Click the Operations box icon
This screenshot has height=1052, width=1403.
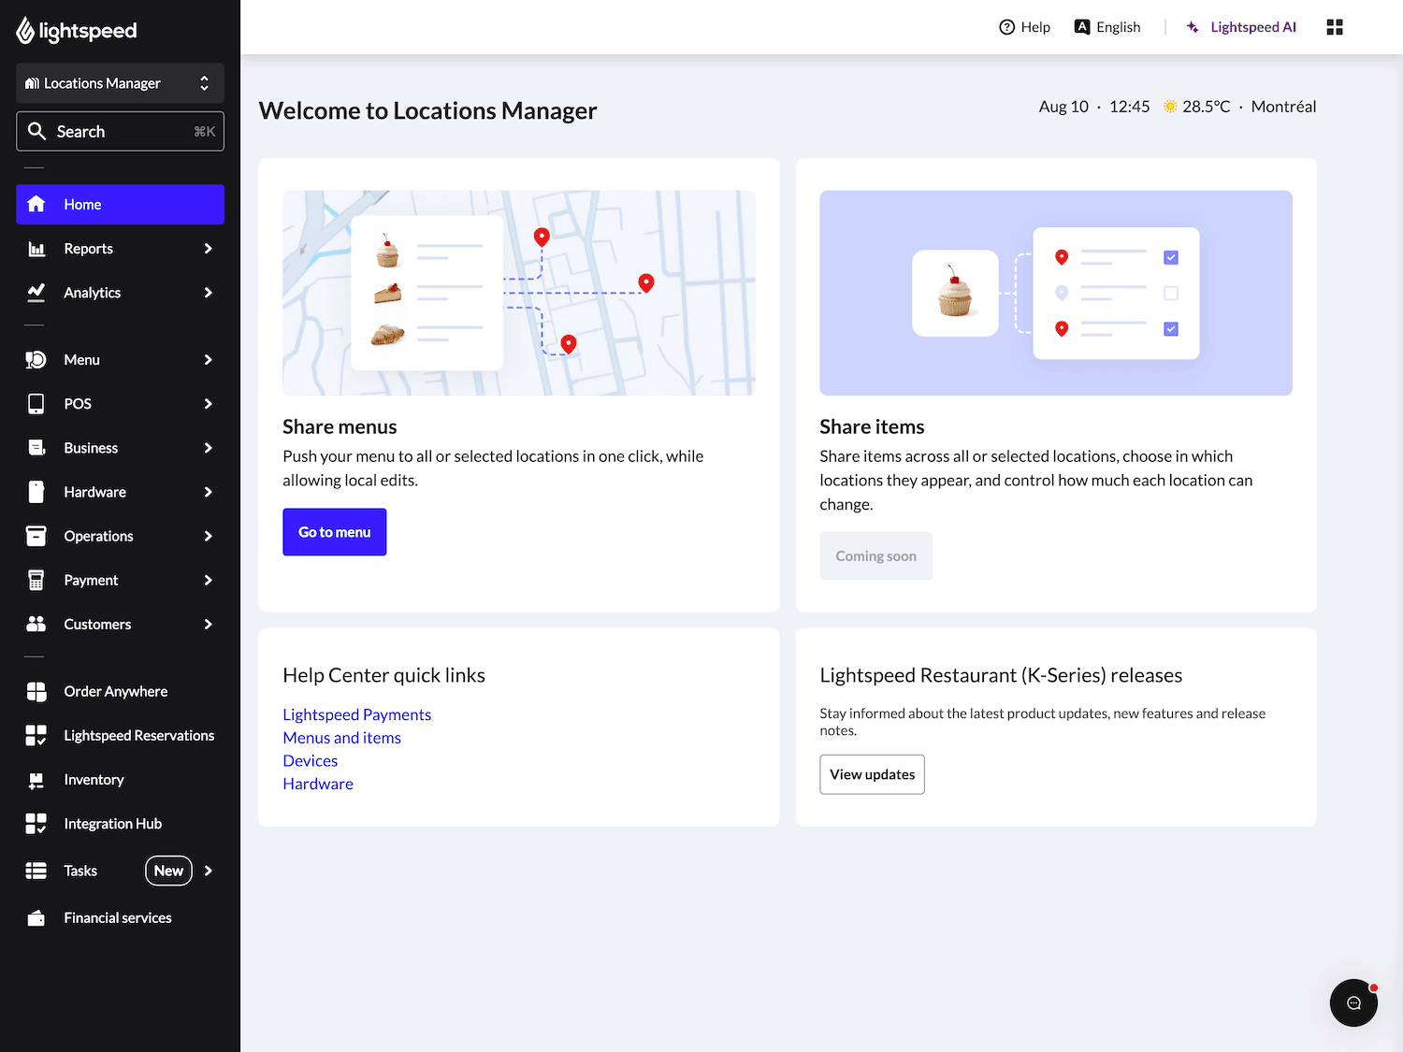(x=36, y=536)
